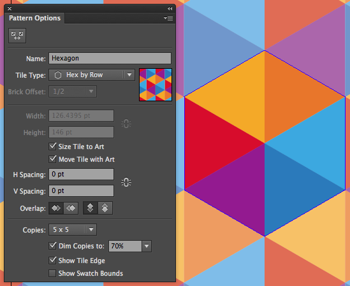Open the Tile Type dropdown

92,75
